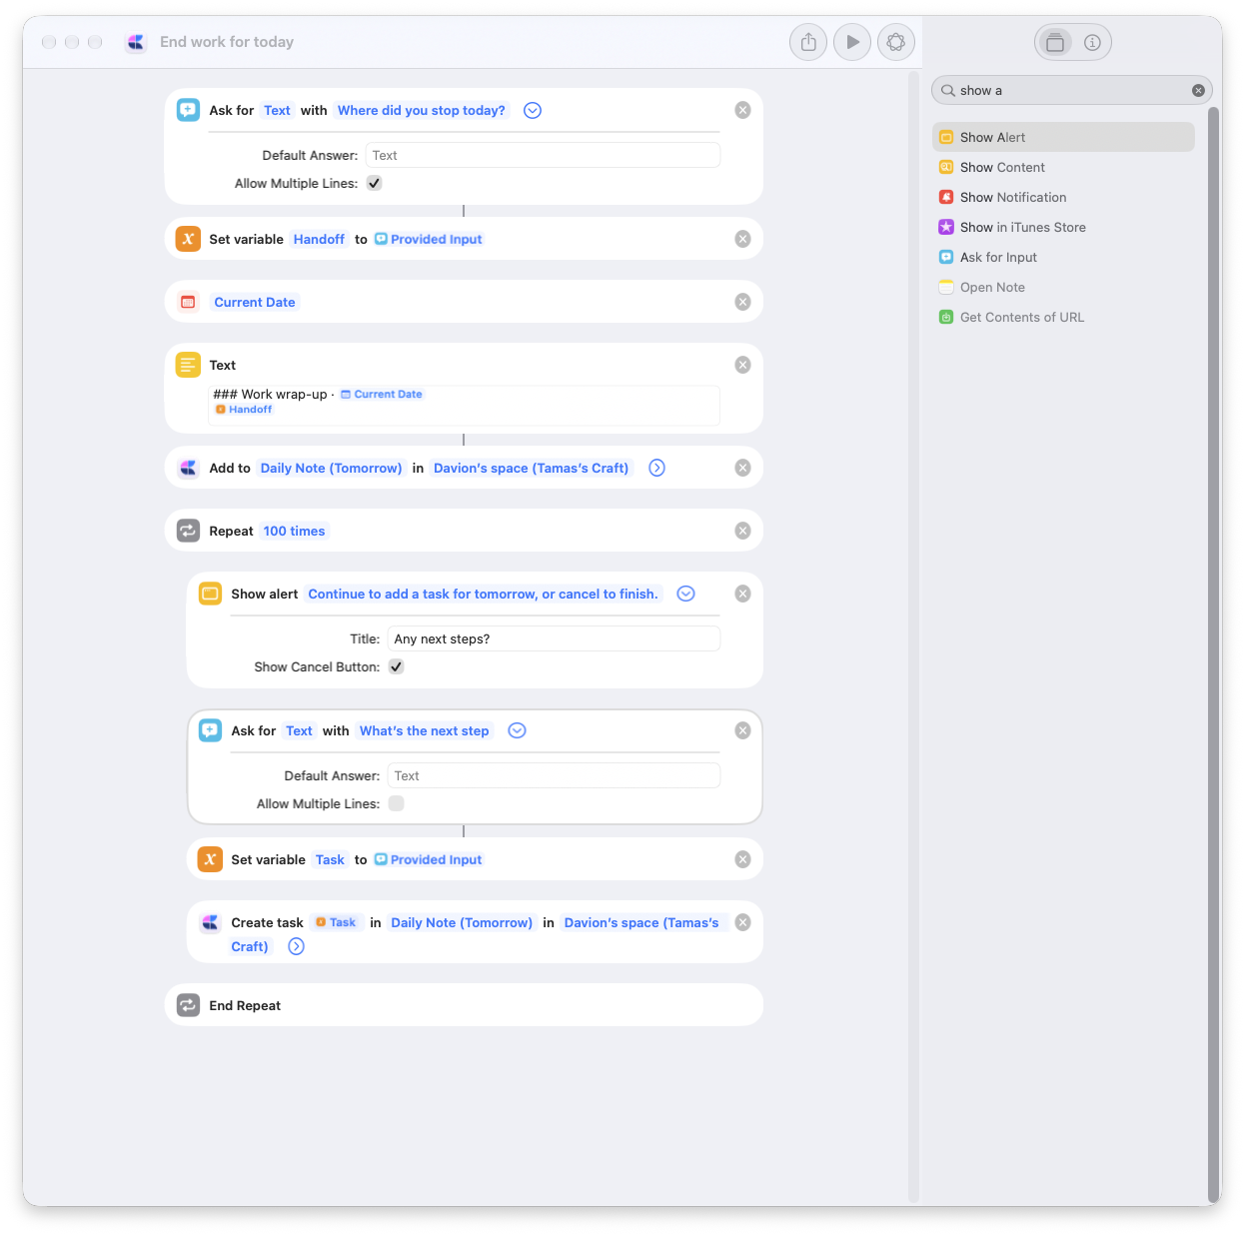Open the shortcut details info icon
Viewport: 1245px width, 1236px height.
click(1092, 42)
